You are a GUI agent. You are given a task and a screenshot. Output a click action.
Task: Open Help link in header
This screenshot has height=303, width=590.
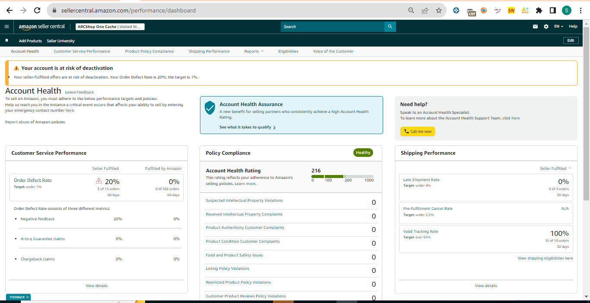(573, 26)
